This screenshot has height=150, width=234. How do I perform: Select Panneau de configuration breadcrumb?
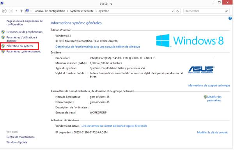49,11
